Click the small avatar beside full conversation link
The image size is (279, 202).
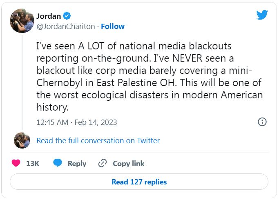[22, 140]
